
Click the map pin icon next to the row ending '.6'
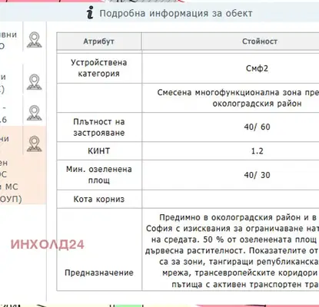[x=35, y=113]
